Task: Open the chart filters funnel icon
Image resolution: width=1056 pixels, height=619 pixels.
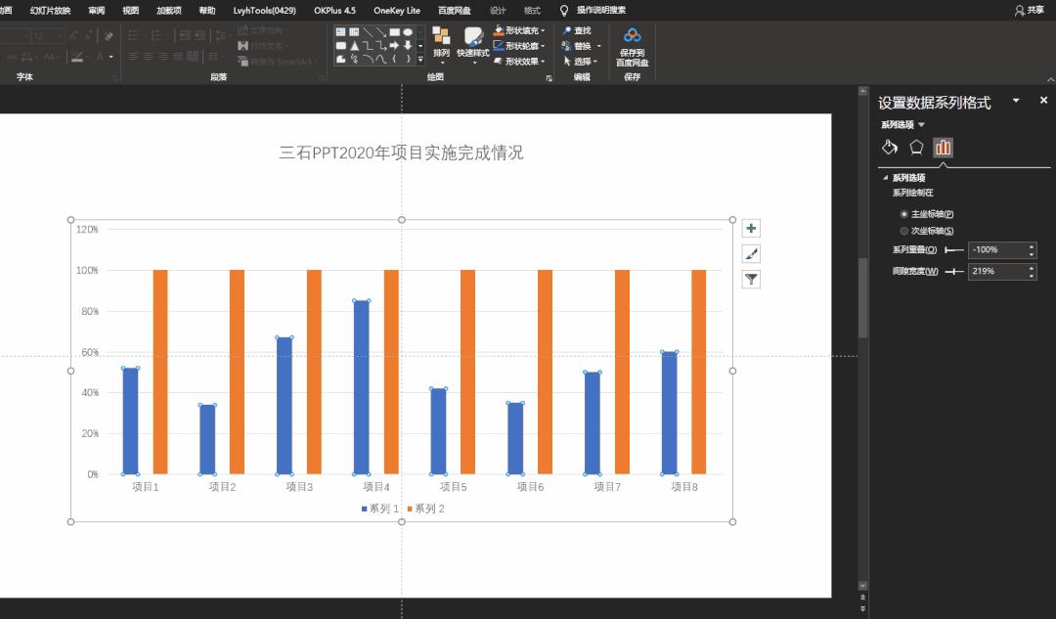Action: pos(750,279)
